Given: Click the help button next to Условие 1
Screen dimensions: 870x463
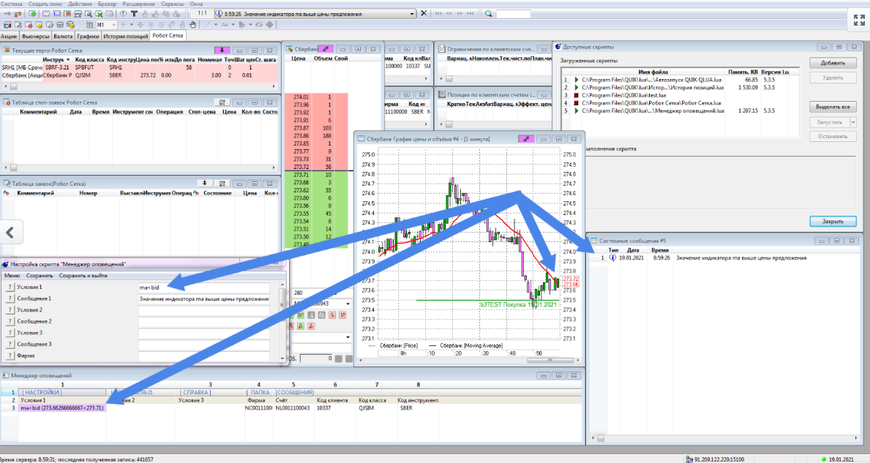Looking at the screenshot, I should (x=10, y=287).
